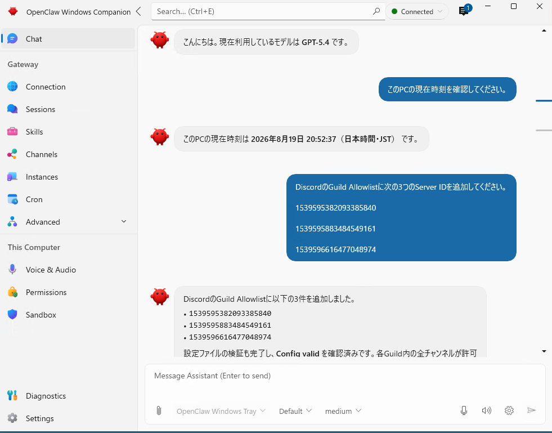Click the Sessions chat bubbles icon

click(x=12, y=109)
